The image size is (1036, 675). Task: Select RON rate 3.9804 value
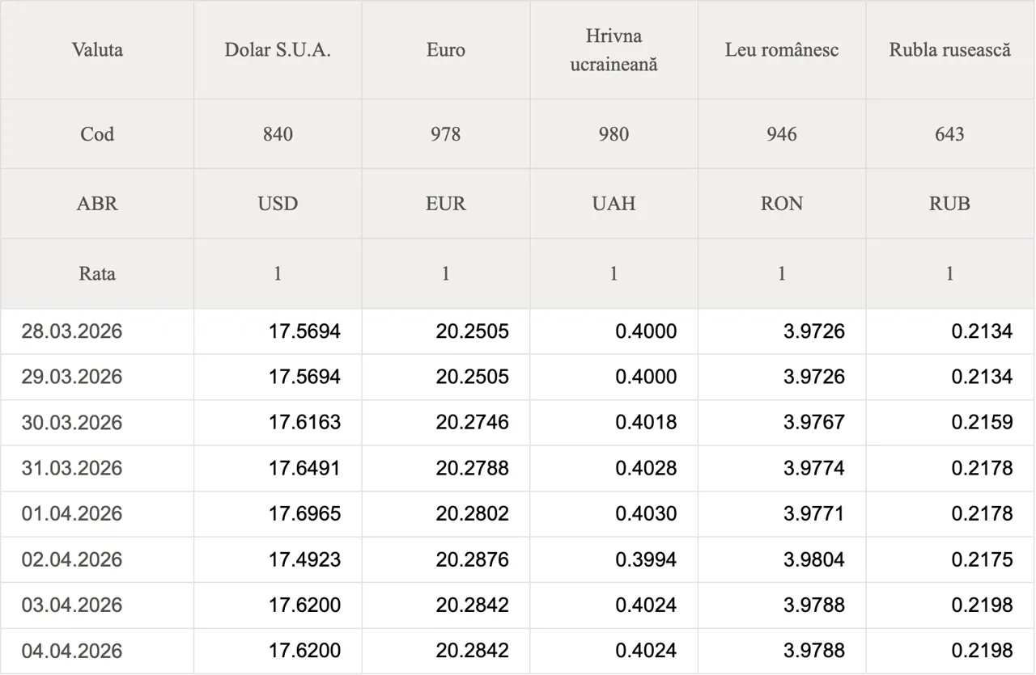[x=814, y=559]
